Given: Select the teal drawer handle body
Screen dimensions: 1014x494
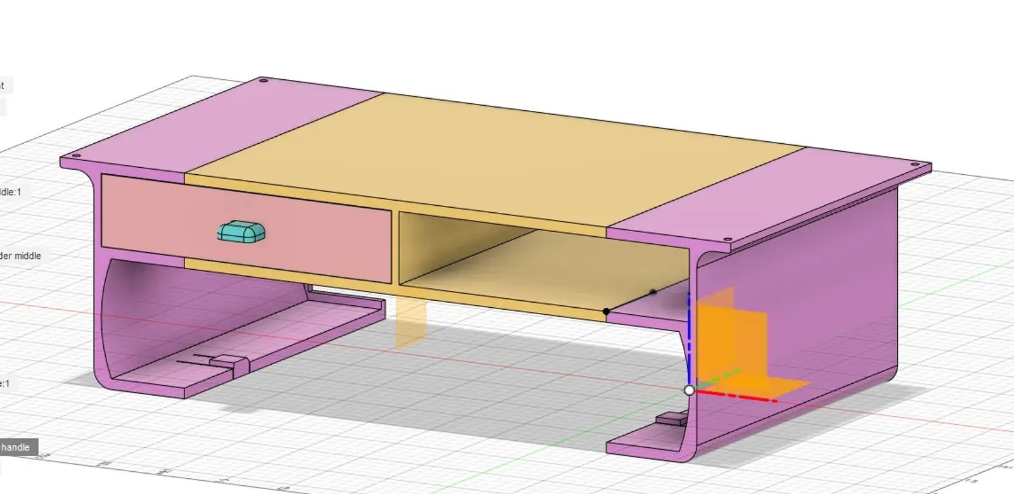Looking at the screenshot, I should click(241, 232).
